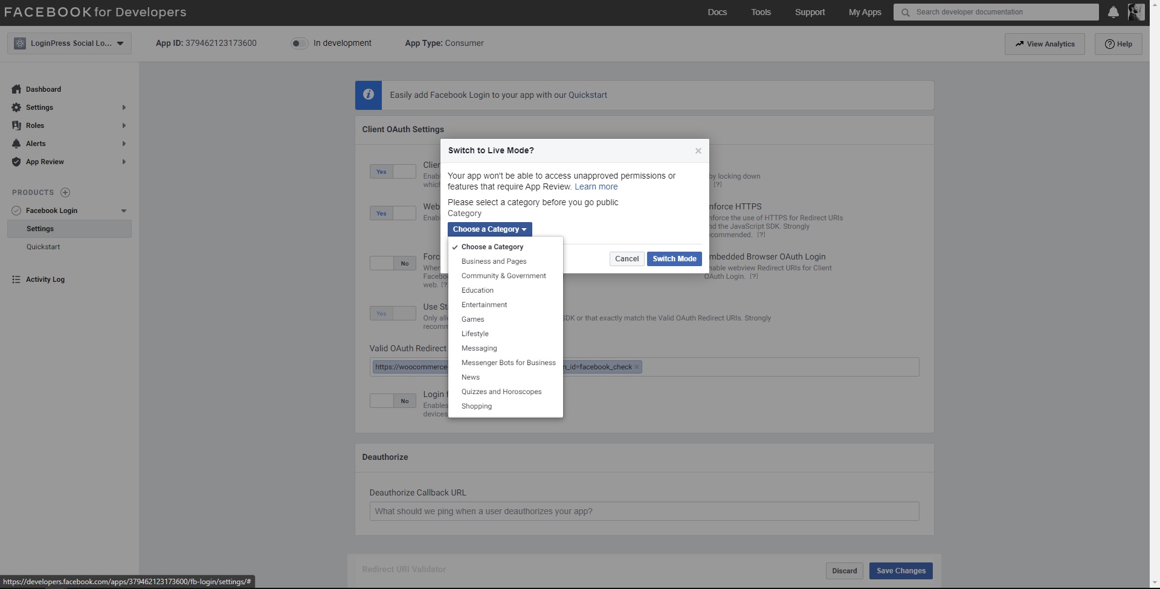Viewport: 1160px width, 589px height.
Task: Open Support in top navigation
Action: (x=810, y=12)
